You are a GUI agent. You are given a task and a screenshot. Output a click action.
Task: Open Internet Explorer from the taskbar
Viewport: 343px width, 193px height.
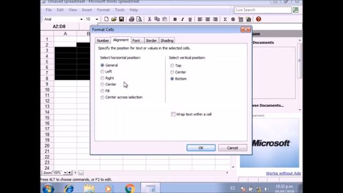tap(69, 188)
